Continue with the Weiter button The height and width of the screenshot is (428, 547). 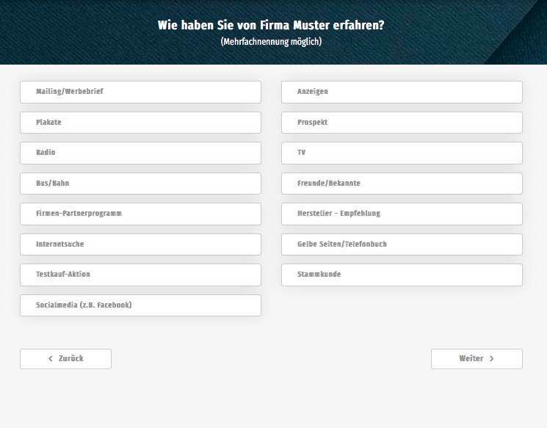[477, 359]
